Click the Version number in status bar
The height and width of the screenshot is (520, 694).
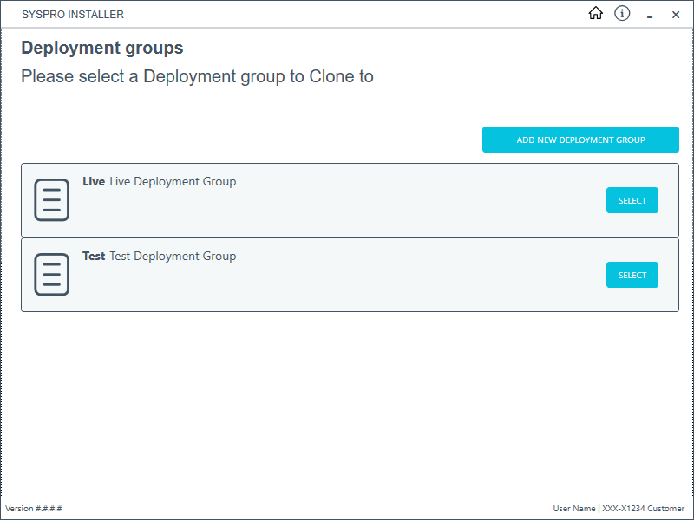point(34,509)
